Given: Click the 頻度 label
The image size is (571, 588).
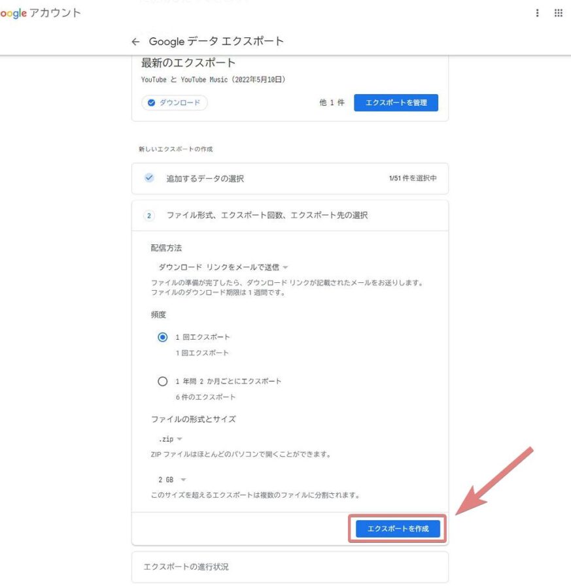Looking at the screenshot, I should click(158, 315).
